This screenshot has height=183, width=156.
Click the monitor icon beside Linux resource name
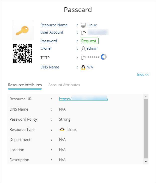click(x=83, y=25)
